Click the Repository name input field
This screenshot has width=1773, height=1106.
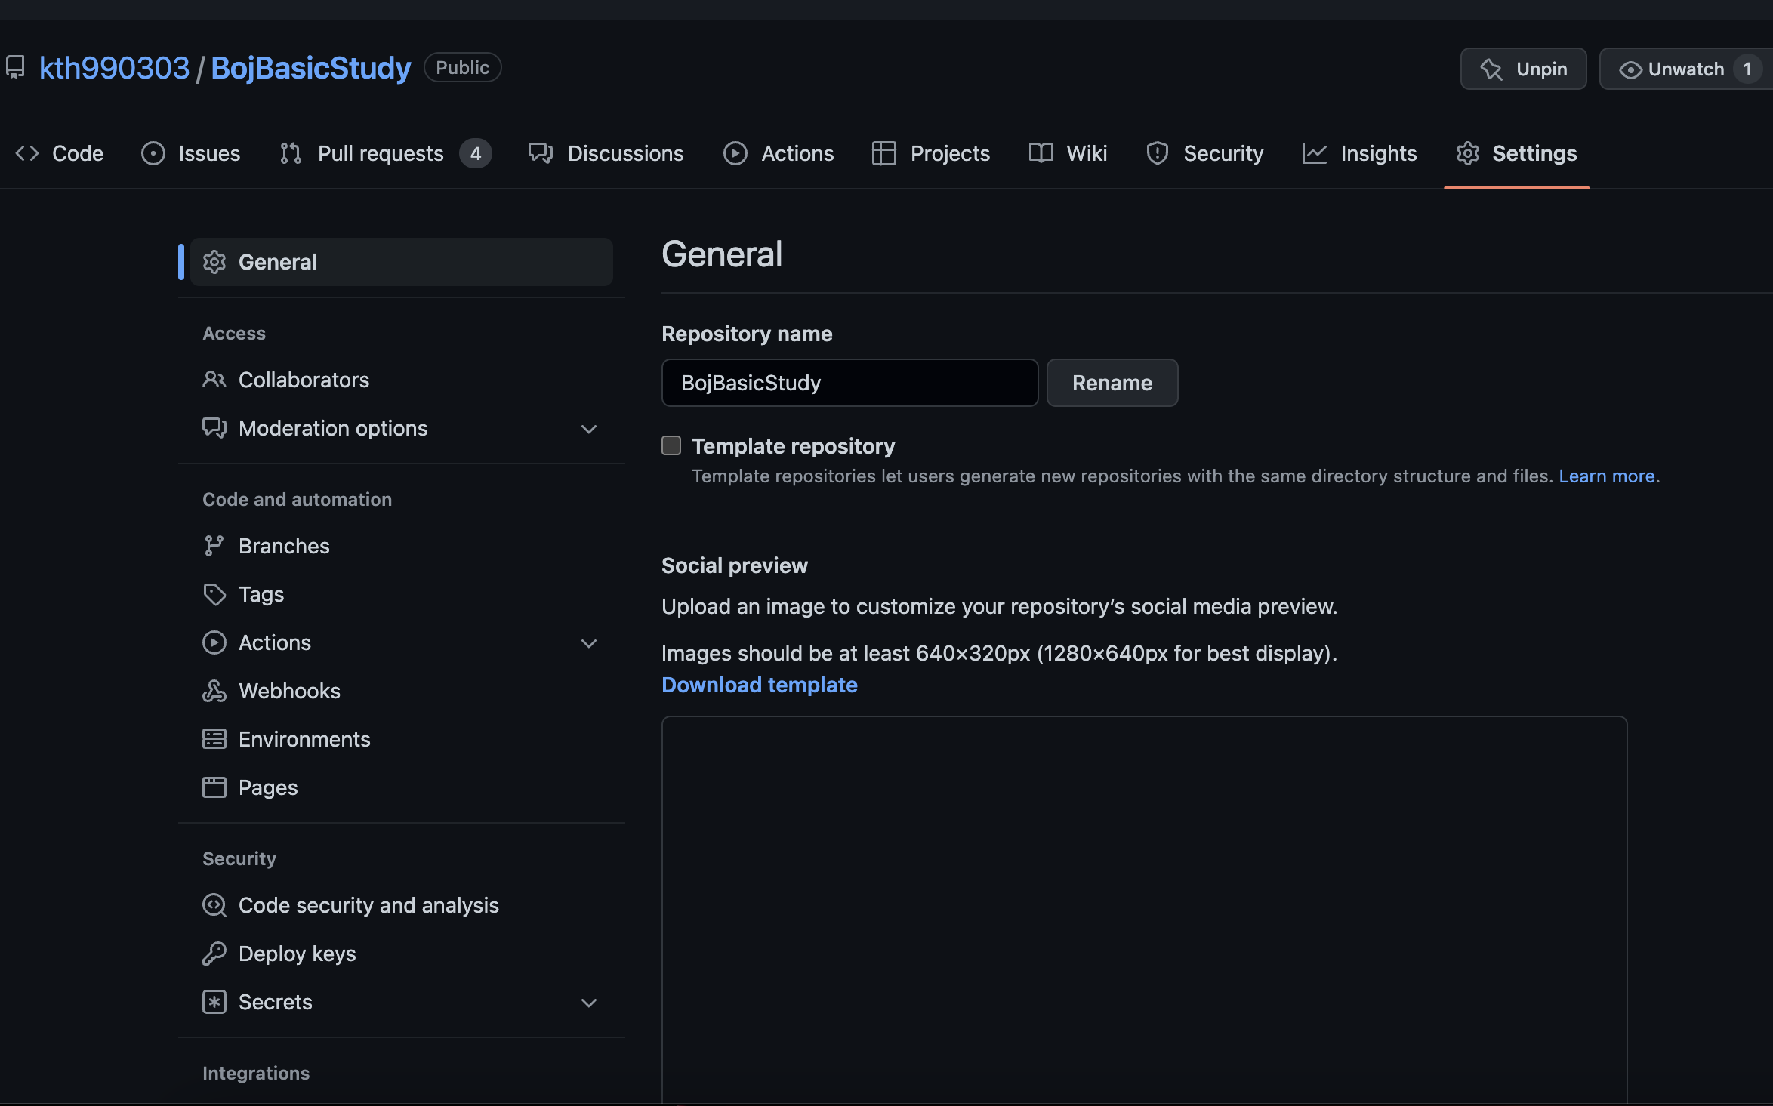point(849,383)
